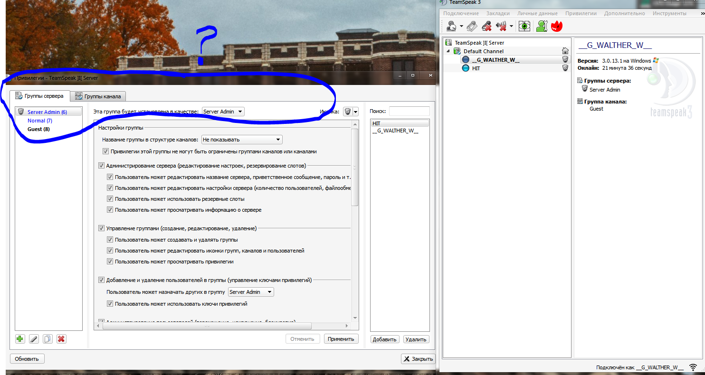
Task: Click the Закрыть button
Action: 418,359
